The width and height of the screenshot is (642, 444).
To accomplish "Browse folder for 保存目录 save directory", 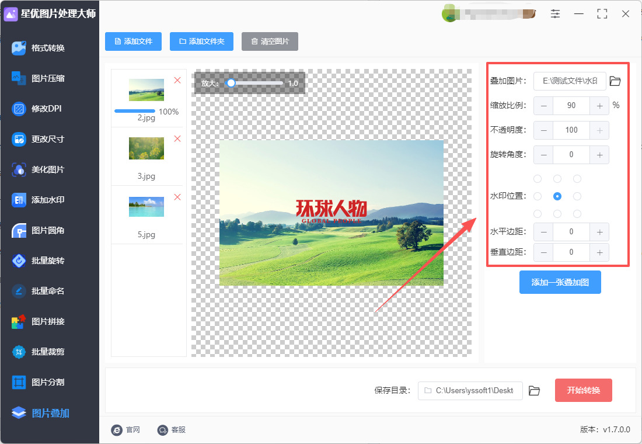I will point(534,391).
